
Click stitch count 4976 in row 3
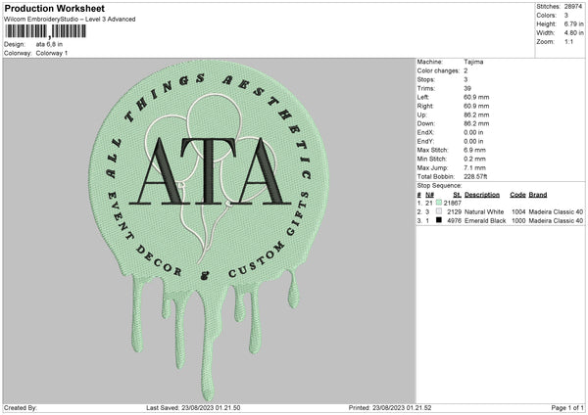point(454,221)
